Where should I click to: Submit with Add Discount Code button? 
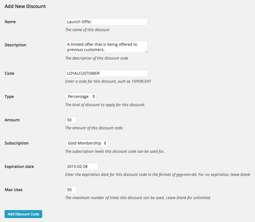tap(23, 214)
